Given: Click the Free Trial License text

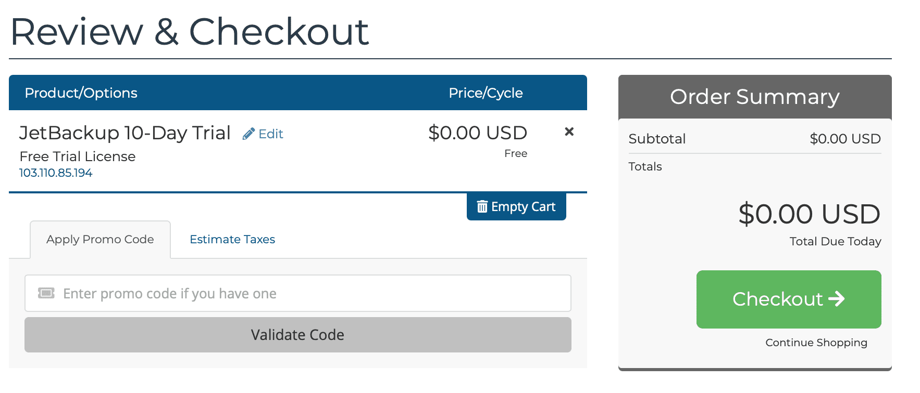Looking at the screenshot, I should 78,156.
